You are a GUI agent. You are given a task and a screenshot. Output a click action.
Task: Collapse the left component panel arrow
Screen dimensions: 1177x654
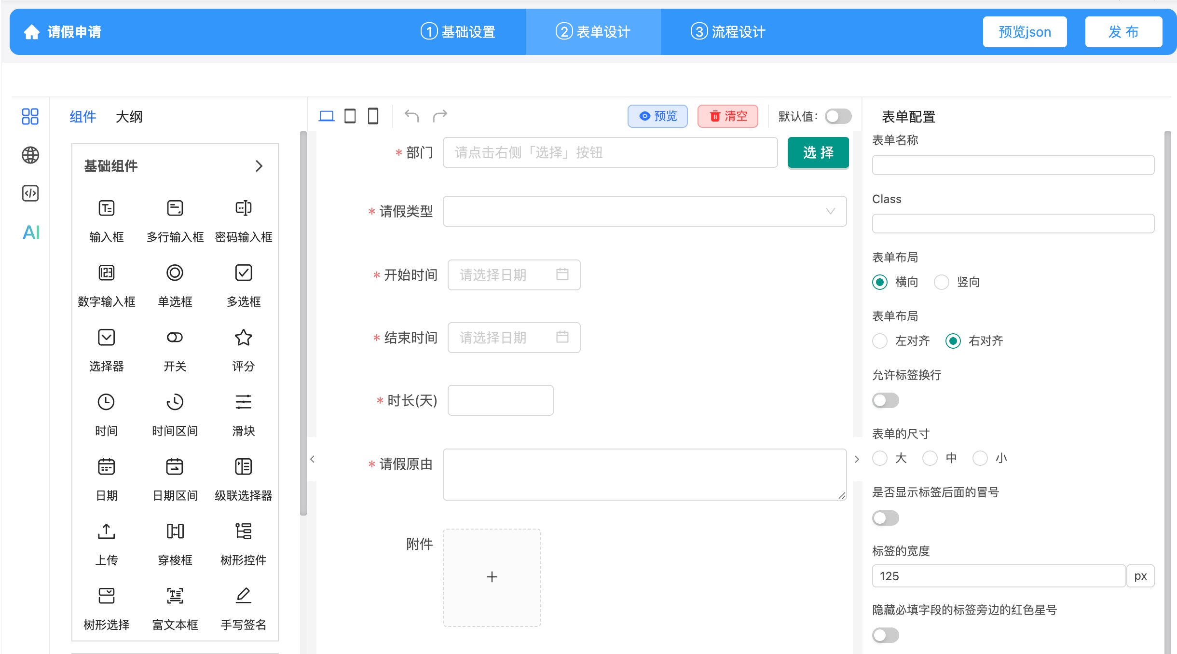point(312,459)
